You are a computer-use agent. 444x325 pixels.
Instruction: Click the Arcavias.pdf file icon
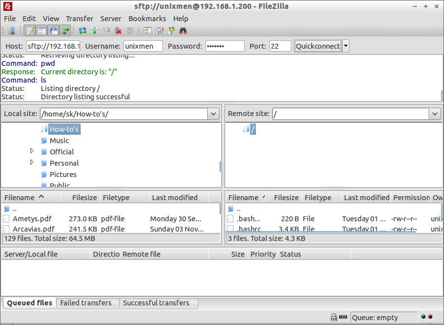6,229
